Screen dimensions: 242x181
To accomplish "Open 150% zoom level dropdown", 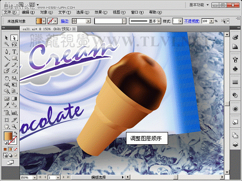I will [x=35, y=178].
